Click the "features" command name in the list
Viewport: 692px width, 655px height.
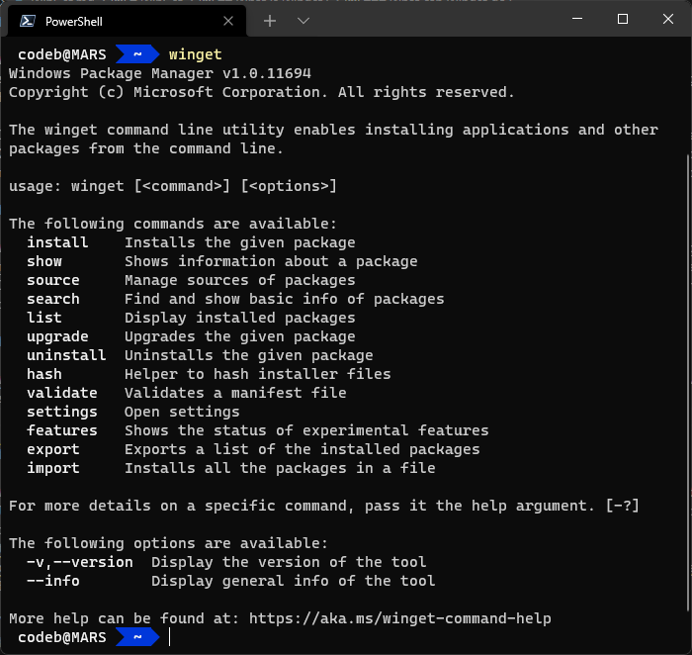click(61, 430)
